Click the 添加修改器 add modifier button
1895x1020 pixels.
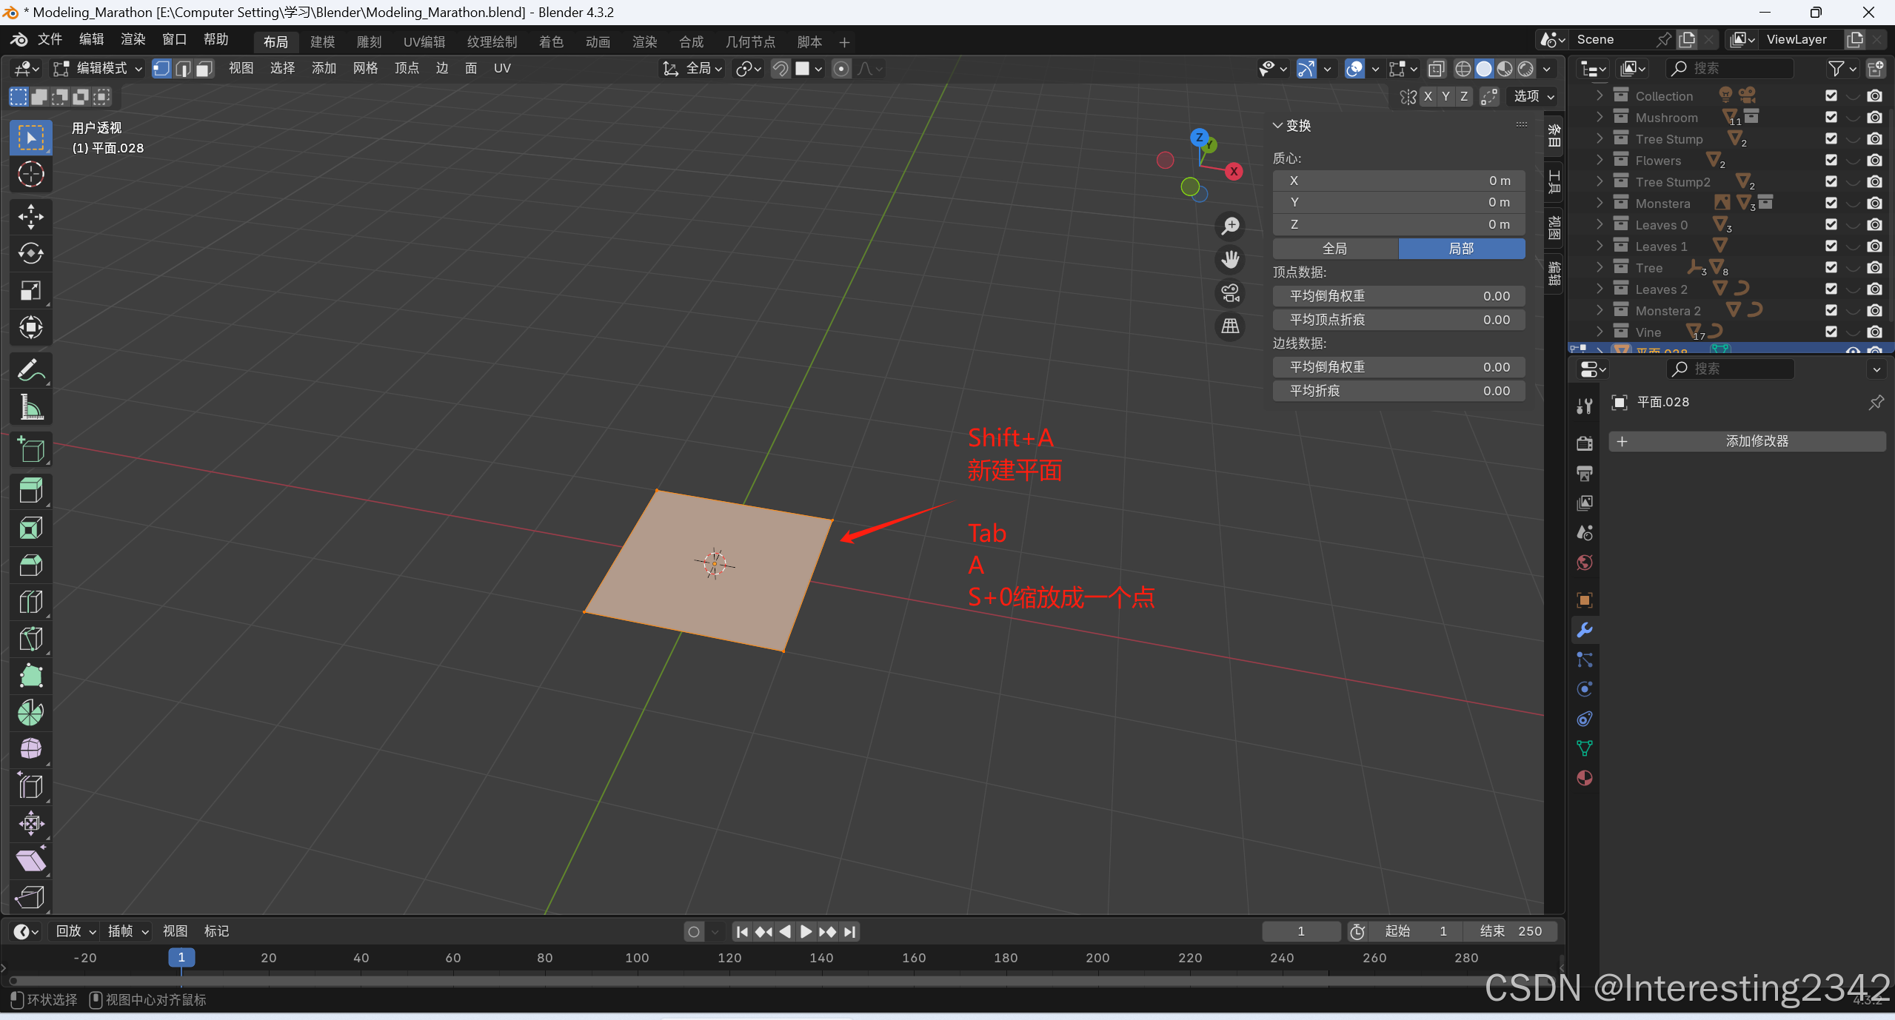(x=1746, y=441)
